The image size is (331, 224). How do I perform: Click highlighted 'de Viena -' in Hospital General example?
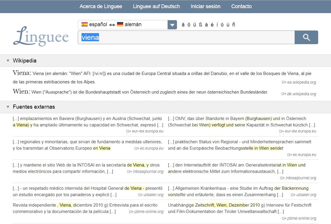[x=134, y=188]
